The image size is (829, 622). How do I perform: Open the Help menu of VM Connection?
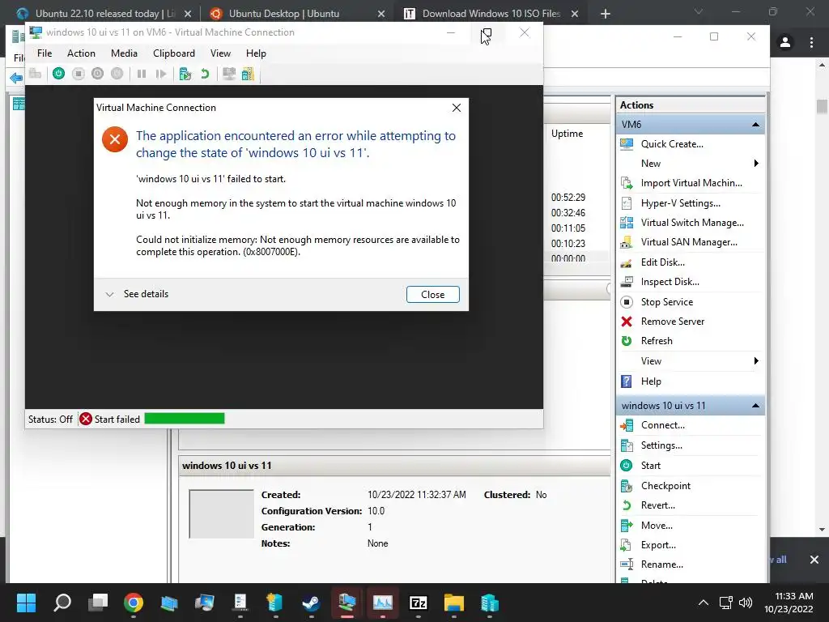tap(256, 53)
